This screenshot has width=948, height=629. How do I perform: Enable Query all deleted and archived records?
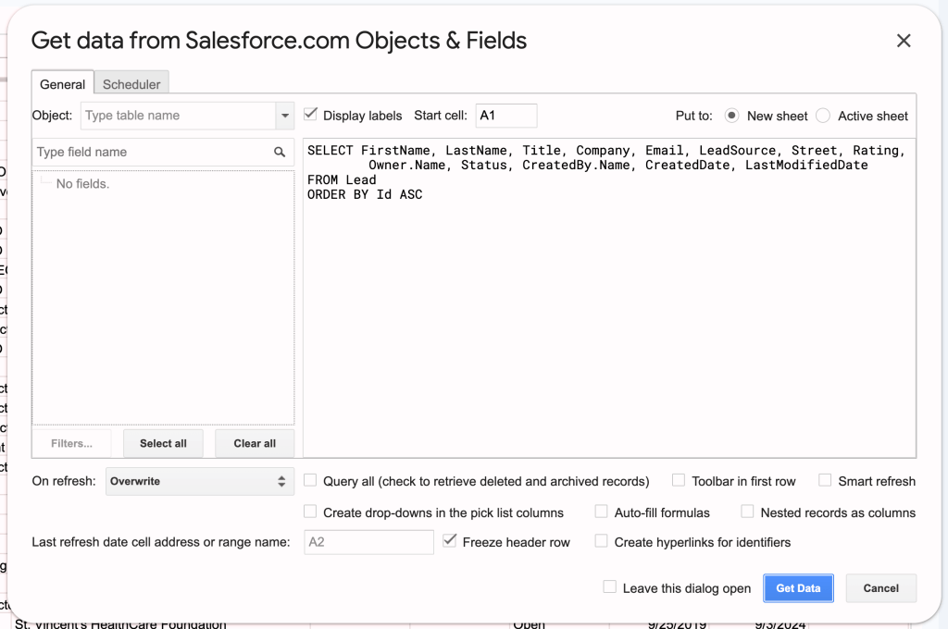310,480
